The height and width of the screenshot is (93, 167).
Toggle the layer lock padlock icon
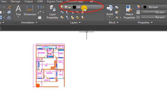(x=70, y=7)
